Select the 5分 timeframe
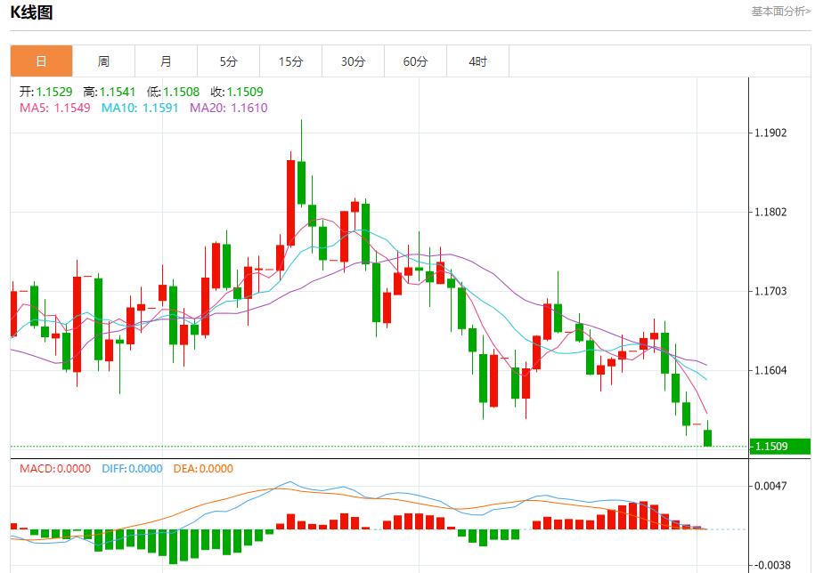This screenshot has width=815, height=573. (x=228, y=61)
